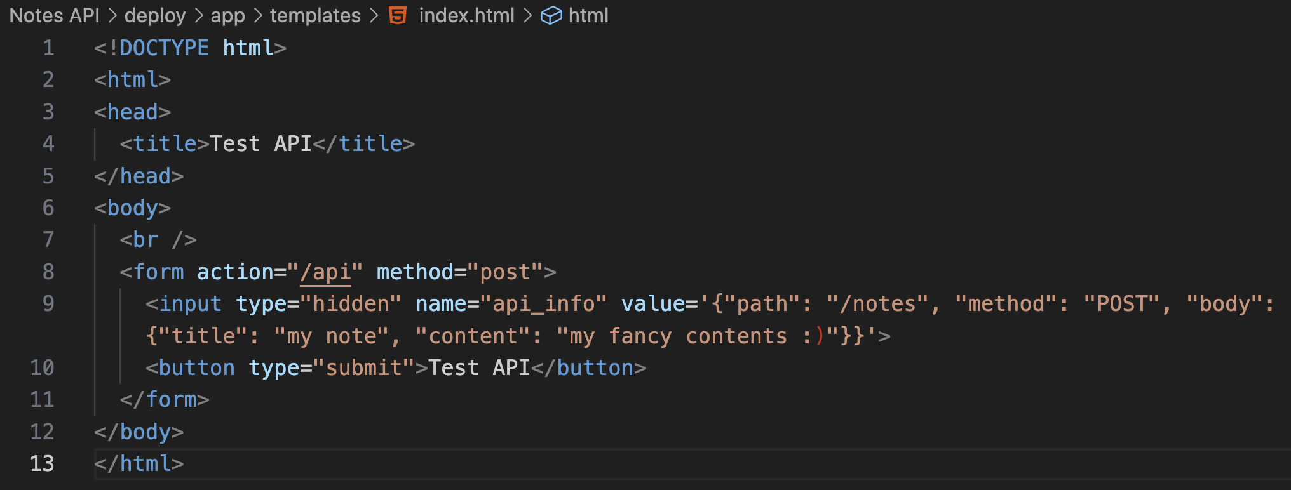The width and height of the screenshot is (1291, 490).
Task: Click the "/notes" string in JSON value
Action: click(877, 304)
